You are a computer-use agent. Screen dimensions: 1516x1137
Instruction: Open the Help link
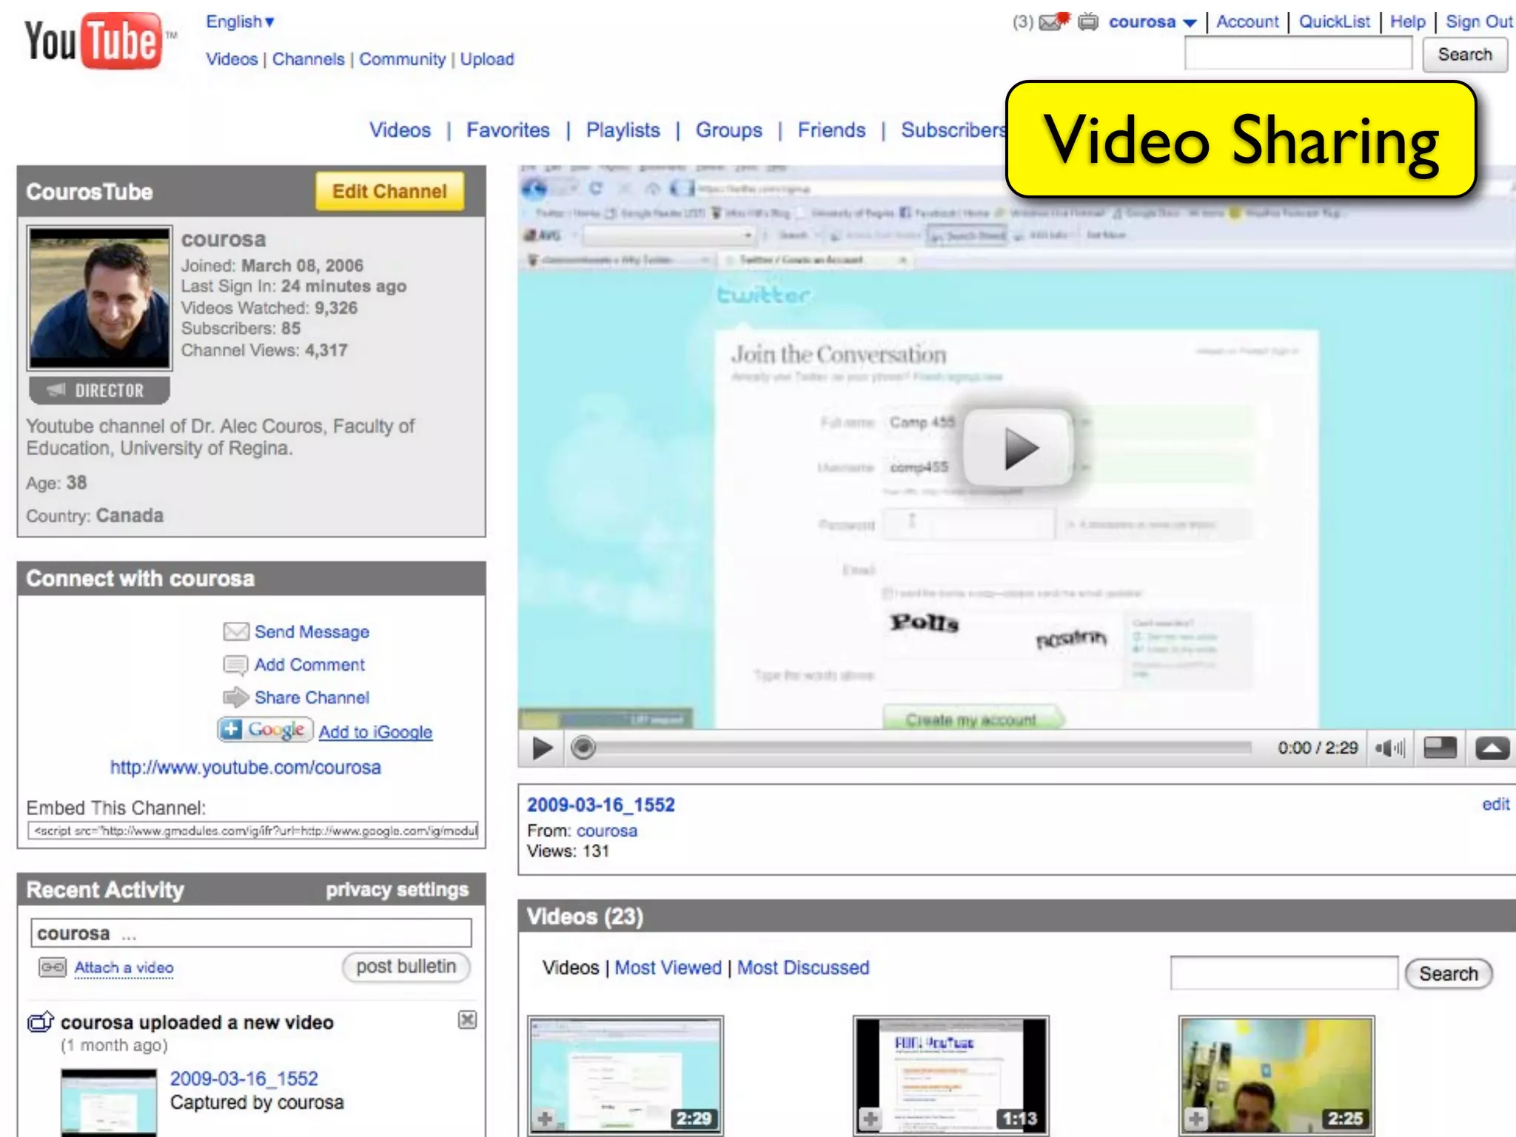coord(1407,21)
